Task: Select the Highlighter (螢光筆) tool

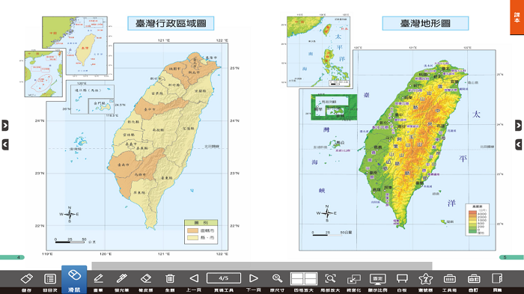Action: tap(121, 278)
